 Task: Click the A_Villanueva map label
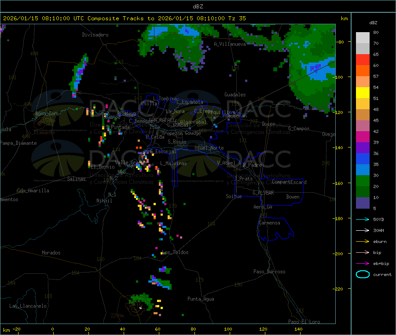pos(230,44)
